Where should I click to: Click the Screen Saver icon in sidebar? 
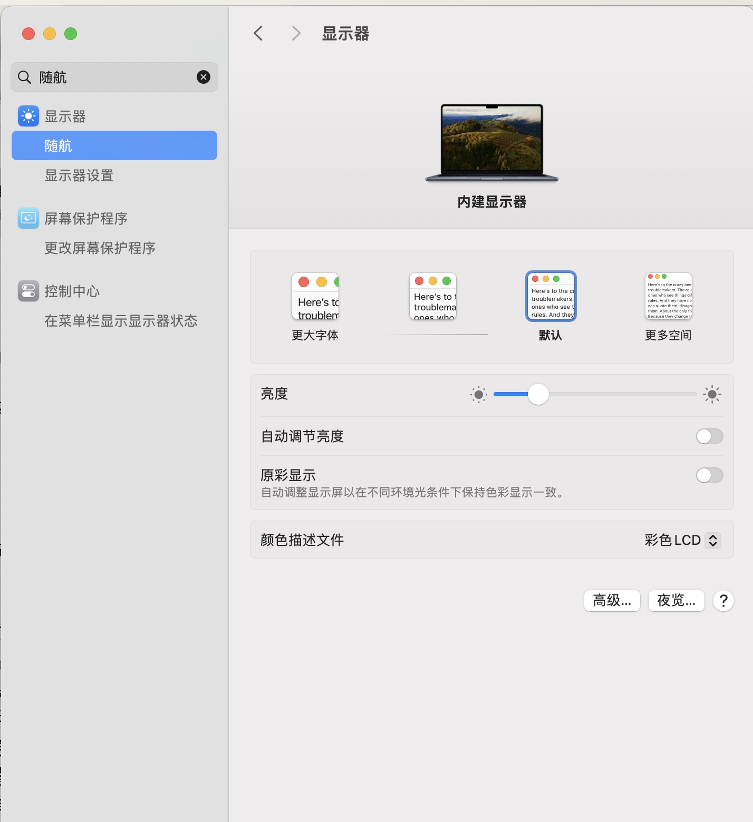[28, 218]
